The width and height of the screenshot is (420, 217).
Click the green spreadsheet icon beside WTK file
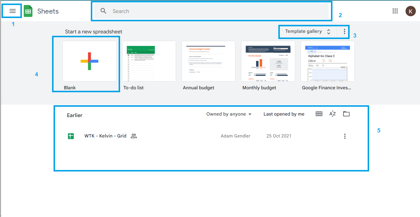coord(71,136)
